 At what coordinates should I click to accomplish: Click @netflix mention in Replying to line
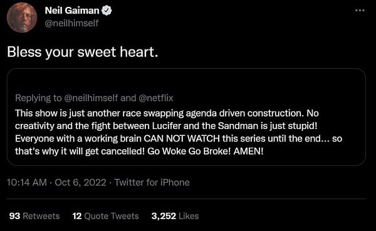(x=156, y=98)
